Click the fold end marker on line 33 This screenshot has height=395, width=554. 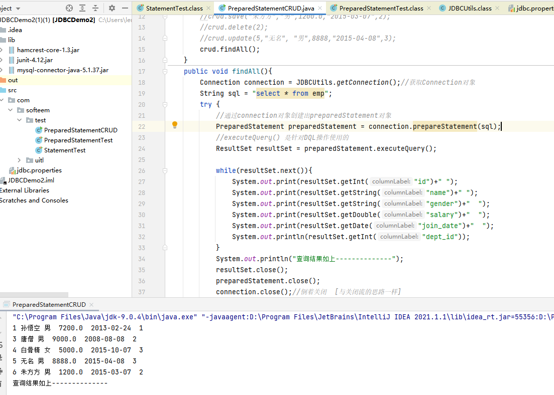pyautogui.click(x=165, y=248)
